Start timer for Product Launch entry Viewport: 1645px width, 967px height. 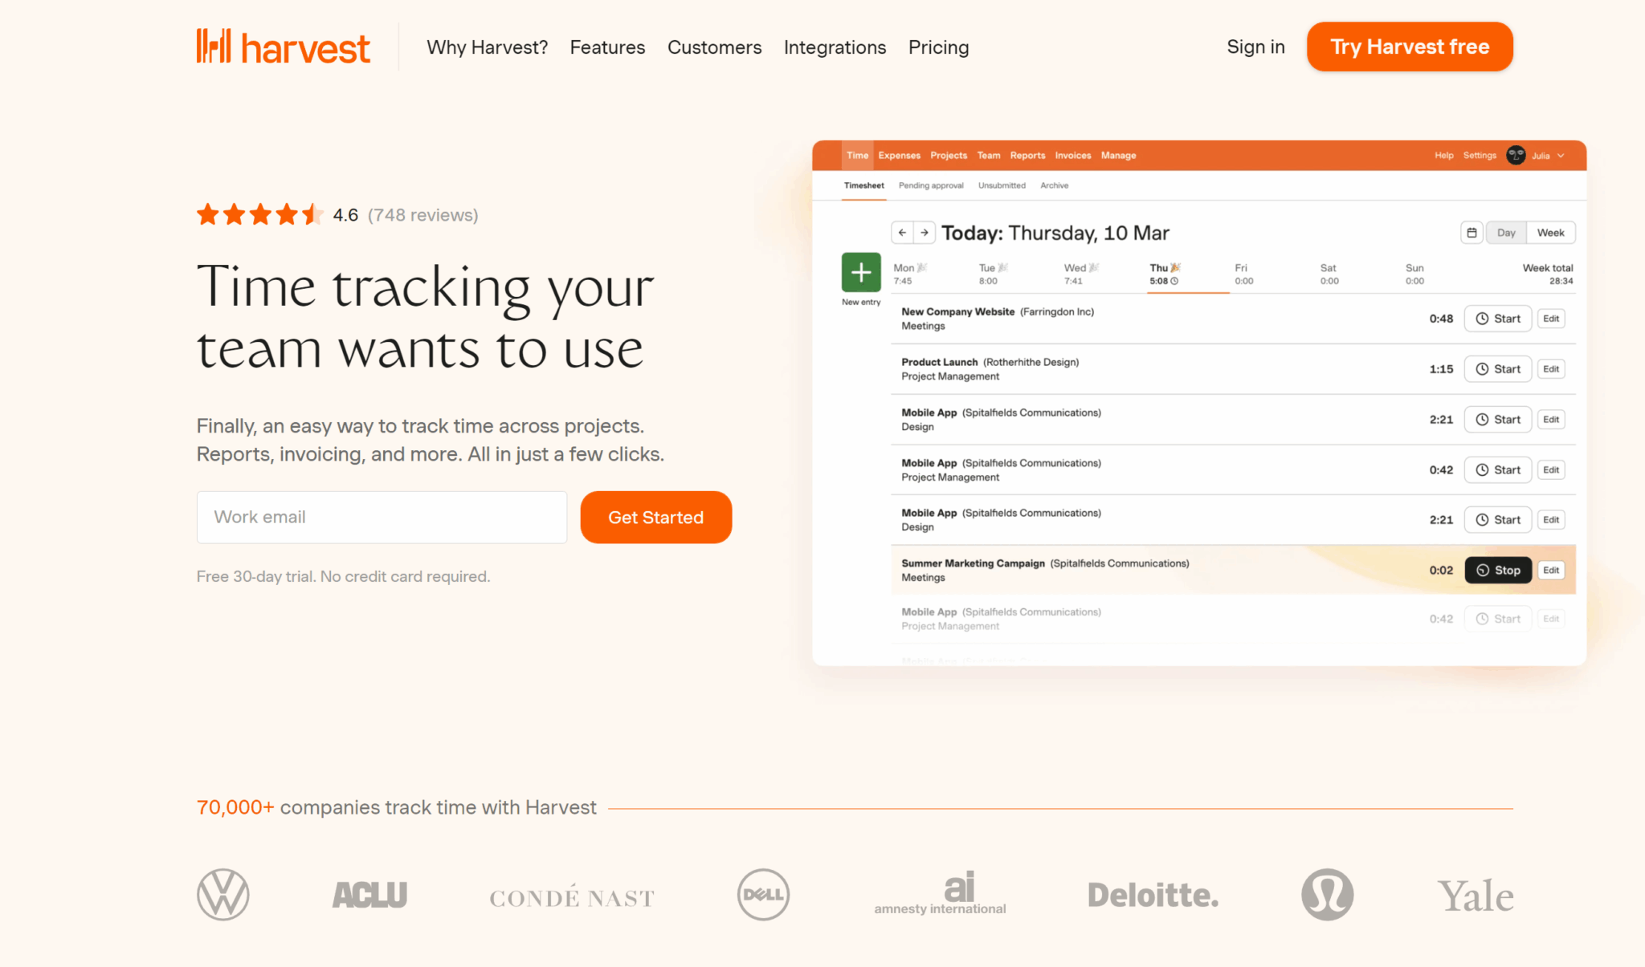1498,369
